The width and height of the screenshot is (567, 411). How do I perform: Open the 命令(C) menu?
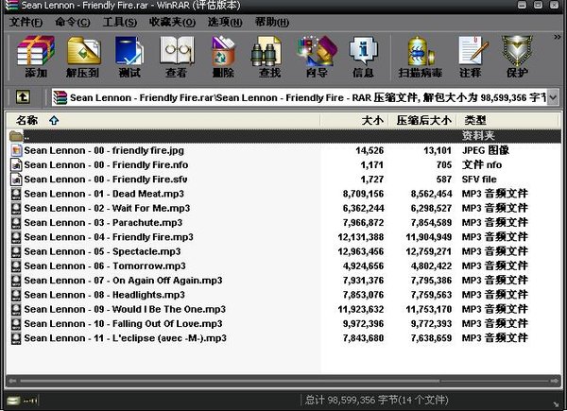[x=73, y=22]
